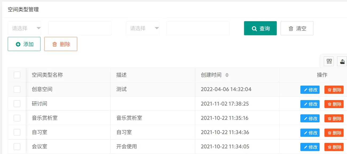Delete the 会议室 row
Screen dimensions: 347x154
pyautogui.click(x=334, y=147)
